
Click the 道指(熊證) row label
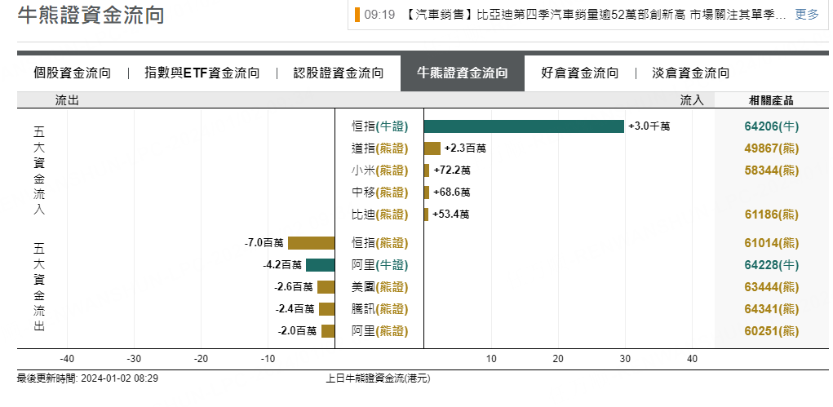[x=380, y=148]
